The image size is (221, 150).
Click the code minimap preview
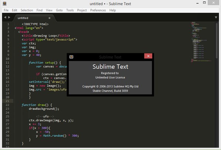pos(201,42)
